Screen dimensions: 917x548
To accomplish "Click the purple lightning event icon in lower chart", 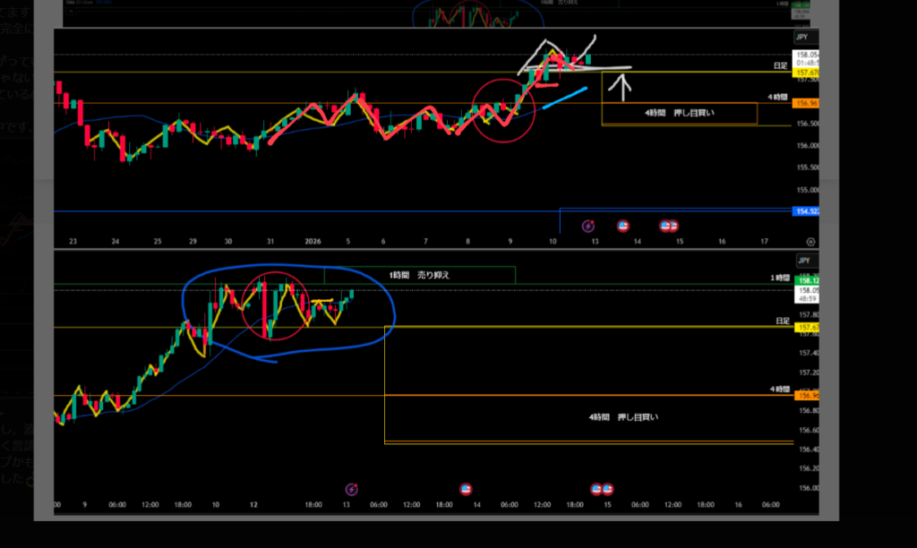I will (x=352, y=489).
